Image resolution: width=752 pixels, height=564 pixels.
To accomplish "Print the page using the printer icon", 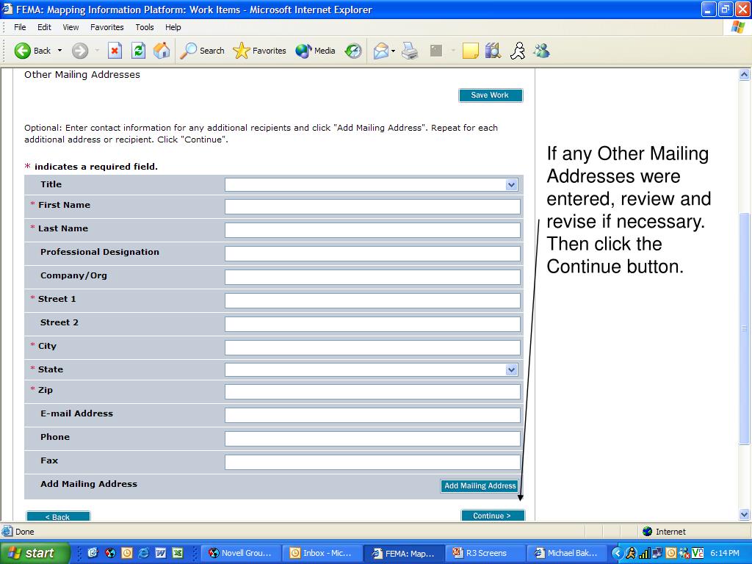I will 410,51.
